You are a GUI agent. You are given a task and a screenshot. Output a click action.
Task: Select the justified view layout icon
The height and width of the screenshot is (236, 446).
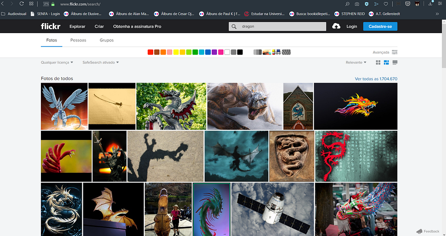(x=386, y=63)
